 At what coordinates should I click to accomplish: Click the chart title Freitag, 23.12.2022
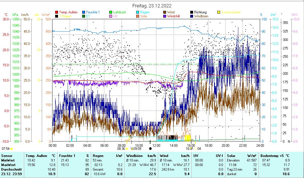(152, 6)
